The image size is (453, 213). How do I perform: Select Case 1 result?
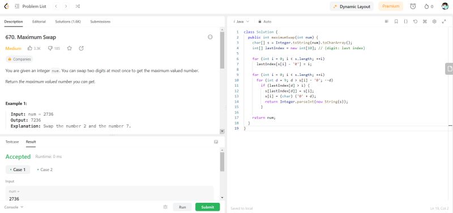(18, 169)
